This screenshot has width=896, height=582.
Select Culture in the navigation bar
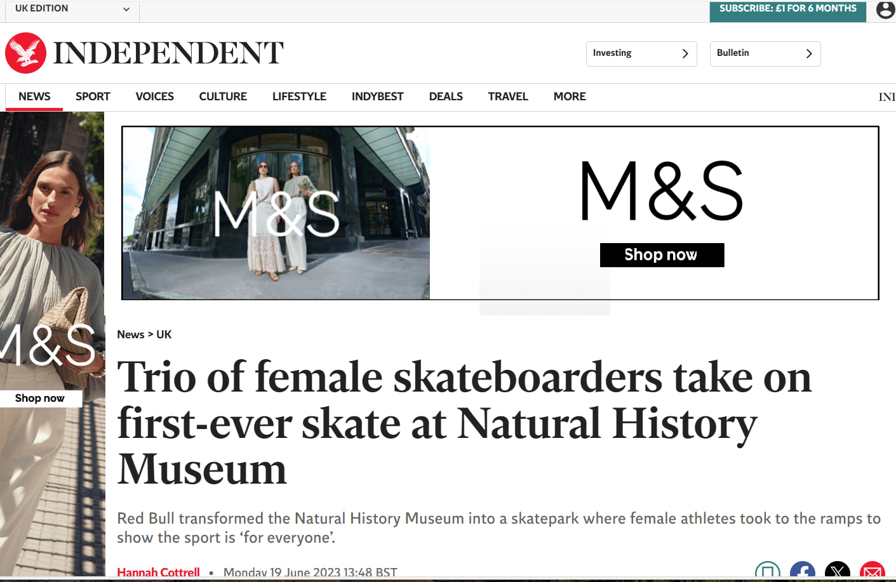coord(223,96)
